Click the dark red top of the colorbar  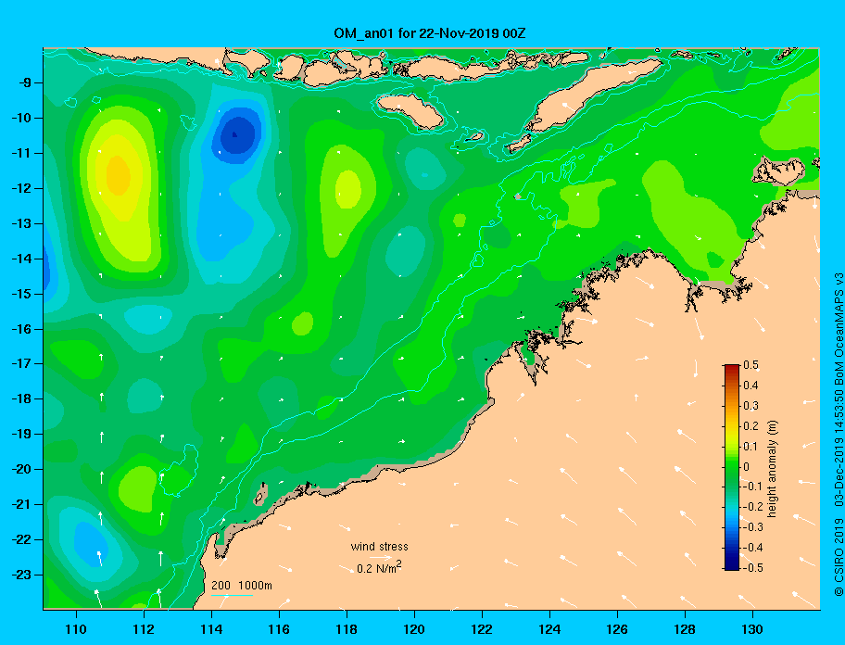tap(732, 370)
